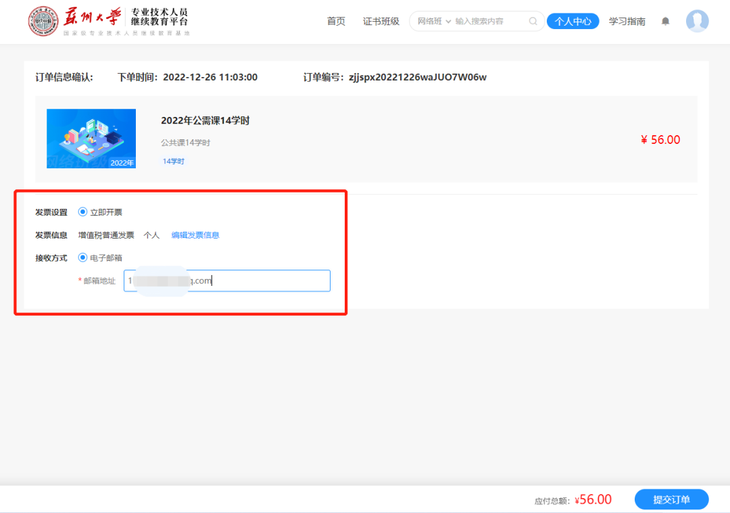
Task: Click the 14学时 blue tag link
Action: coord(174,161)
